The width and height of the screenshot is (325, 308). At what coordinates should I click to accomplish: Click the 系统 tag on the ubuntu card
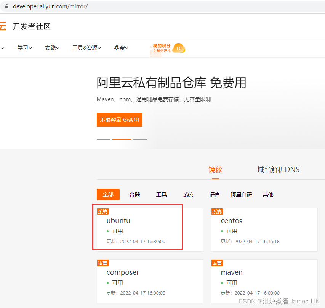[103, 211]
